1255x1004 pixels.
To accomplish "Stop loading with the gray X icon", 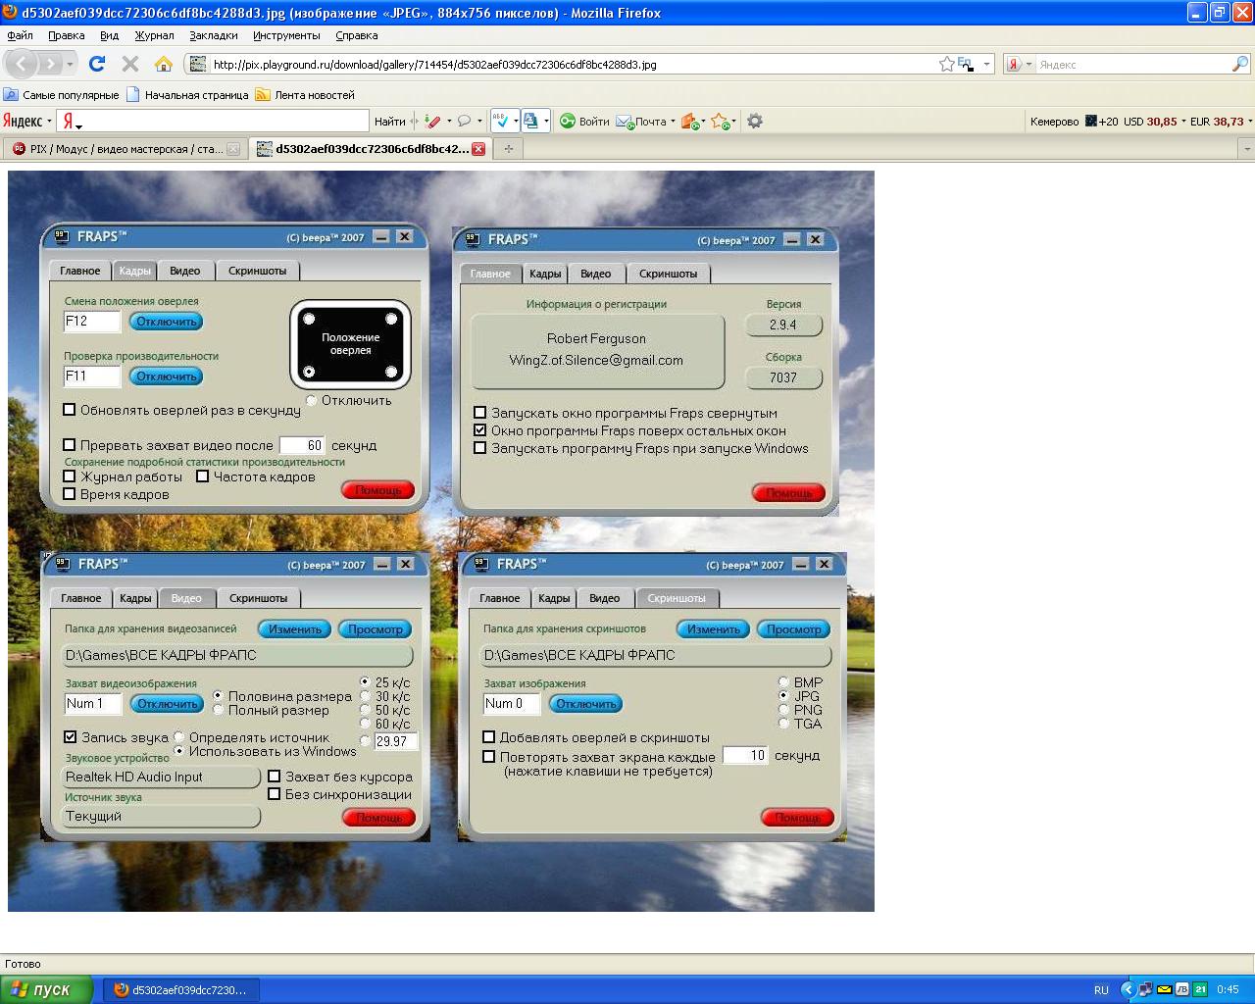I will pos(129,64).
